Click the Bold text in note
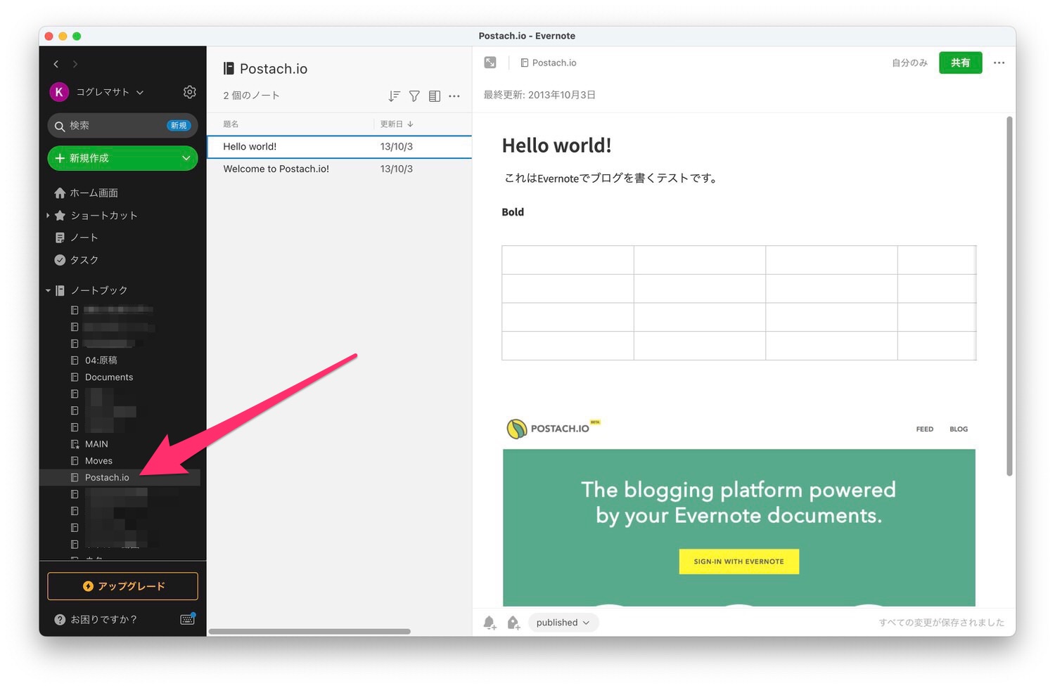 pyautogui.click(x=513, y=212)
